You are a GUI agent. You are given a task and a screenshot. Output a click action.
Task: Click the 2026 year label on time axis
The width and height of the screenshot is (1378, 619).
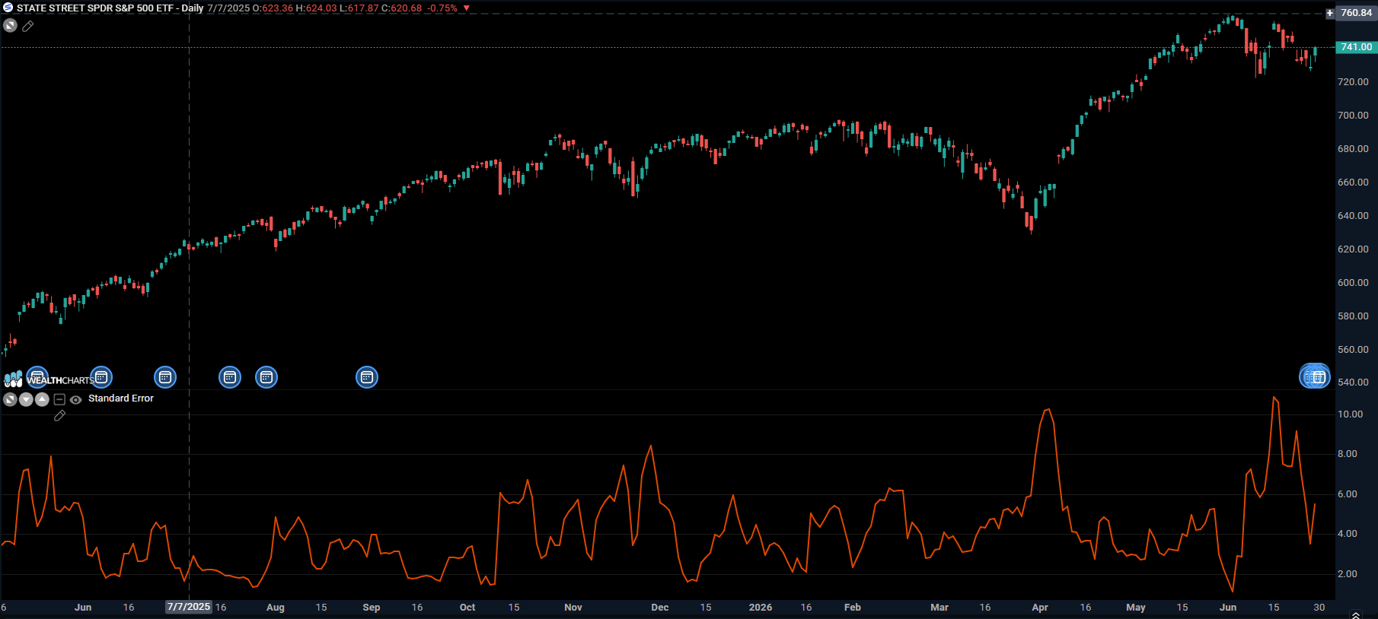(761, 608)
